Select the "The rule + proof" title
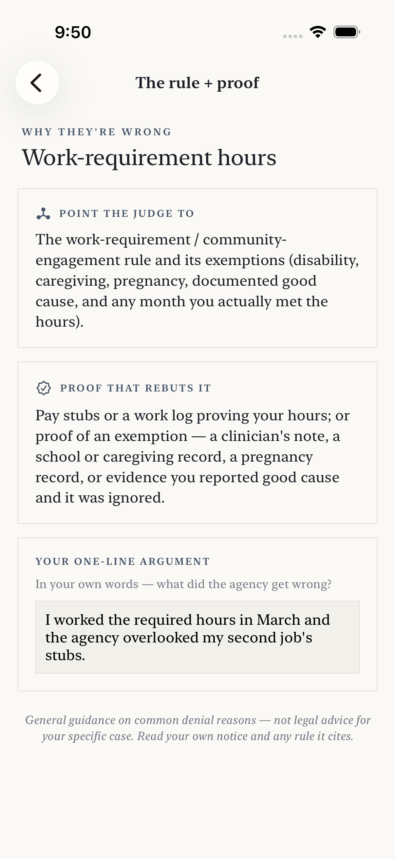The width and height of the screenshot is (395, 859). tap(197, 83)
